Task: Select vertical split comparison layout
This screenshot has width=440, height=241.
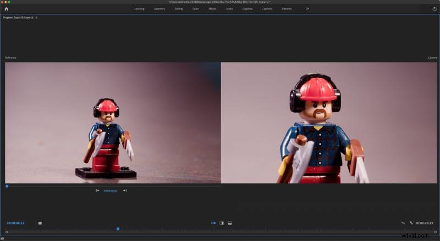Action: [x=222, y=223]
